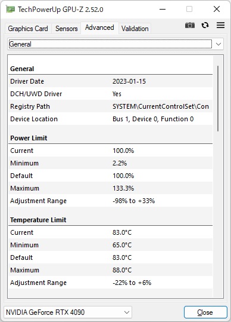Select Temperature Limit Minimum value 65.0°C

tap(122, 245)
